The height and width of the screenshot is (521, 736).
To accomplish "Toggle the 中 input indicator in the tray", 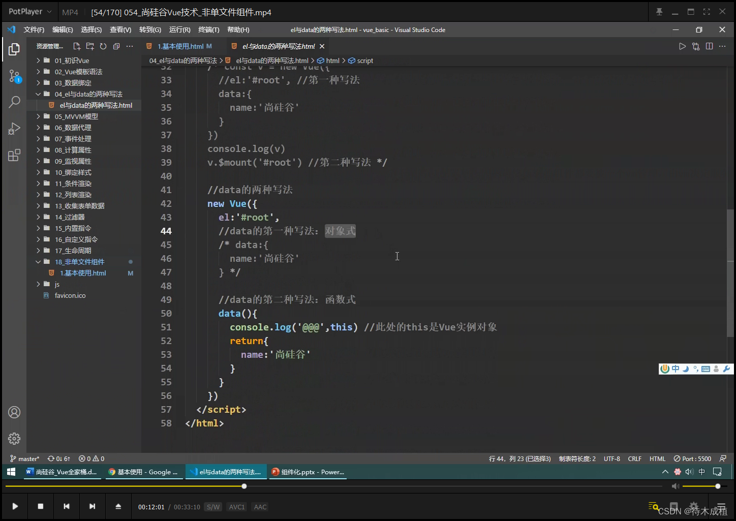I will coord(702,472).
